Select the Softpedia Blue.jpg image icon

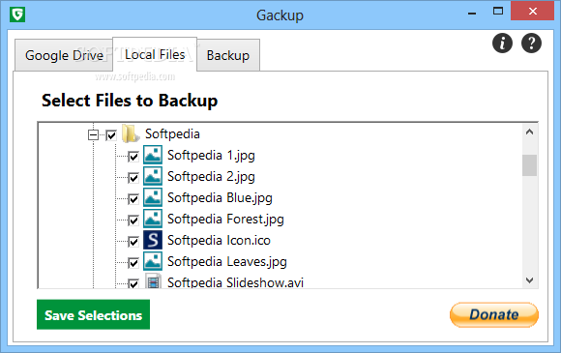153,197
